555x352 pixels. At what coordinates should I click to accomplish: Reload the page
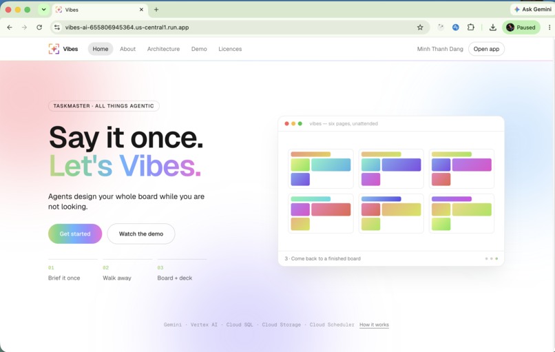click(x=39, y=28)
